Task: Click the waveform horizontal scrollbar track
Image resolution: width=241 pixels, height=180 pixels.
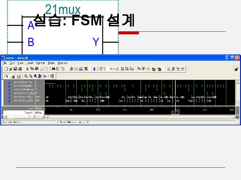Action: point(140,117)
